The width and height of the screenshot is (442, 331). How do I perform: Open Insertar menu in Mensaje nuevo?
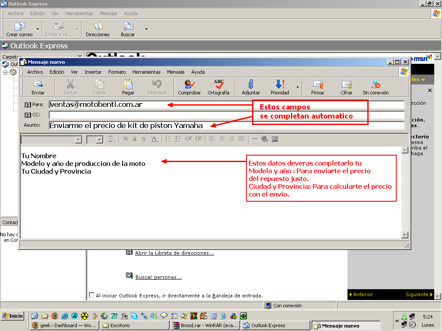[x=93, y=72]
